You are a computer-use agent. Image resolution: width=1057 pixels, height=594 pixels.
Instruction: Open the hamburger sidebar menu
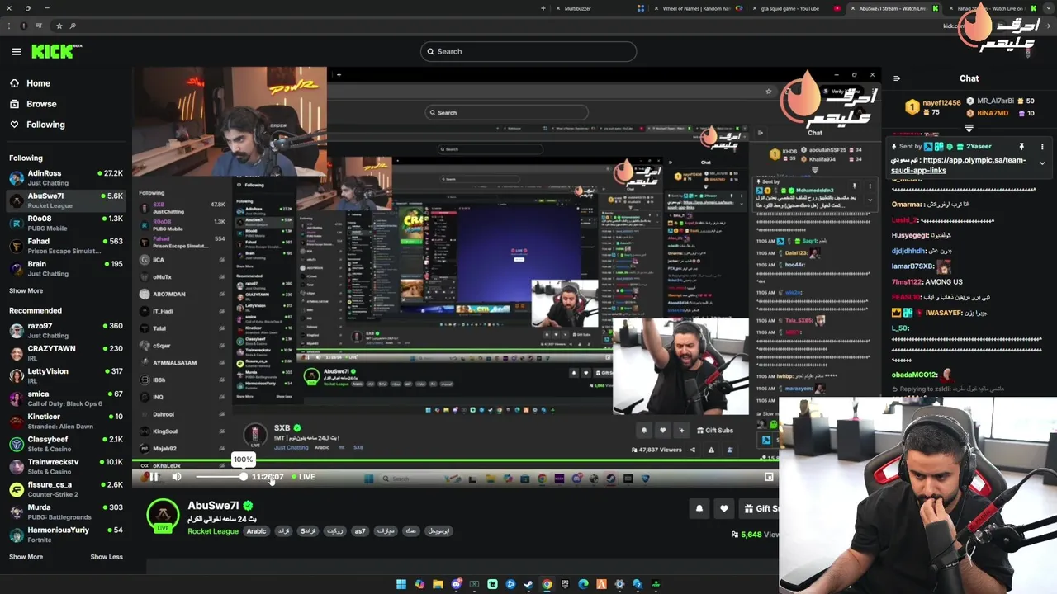16,51
